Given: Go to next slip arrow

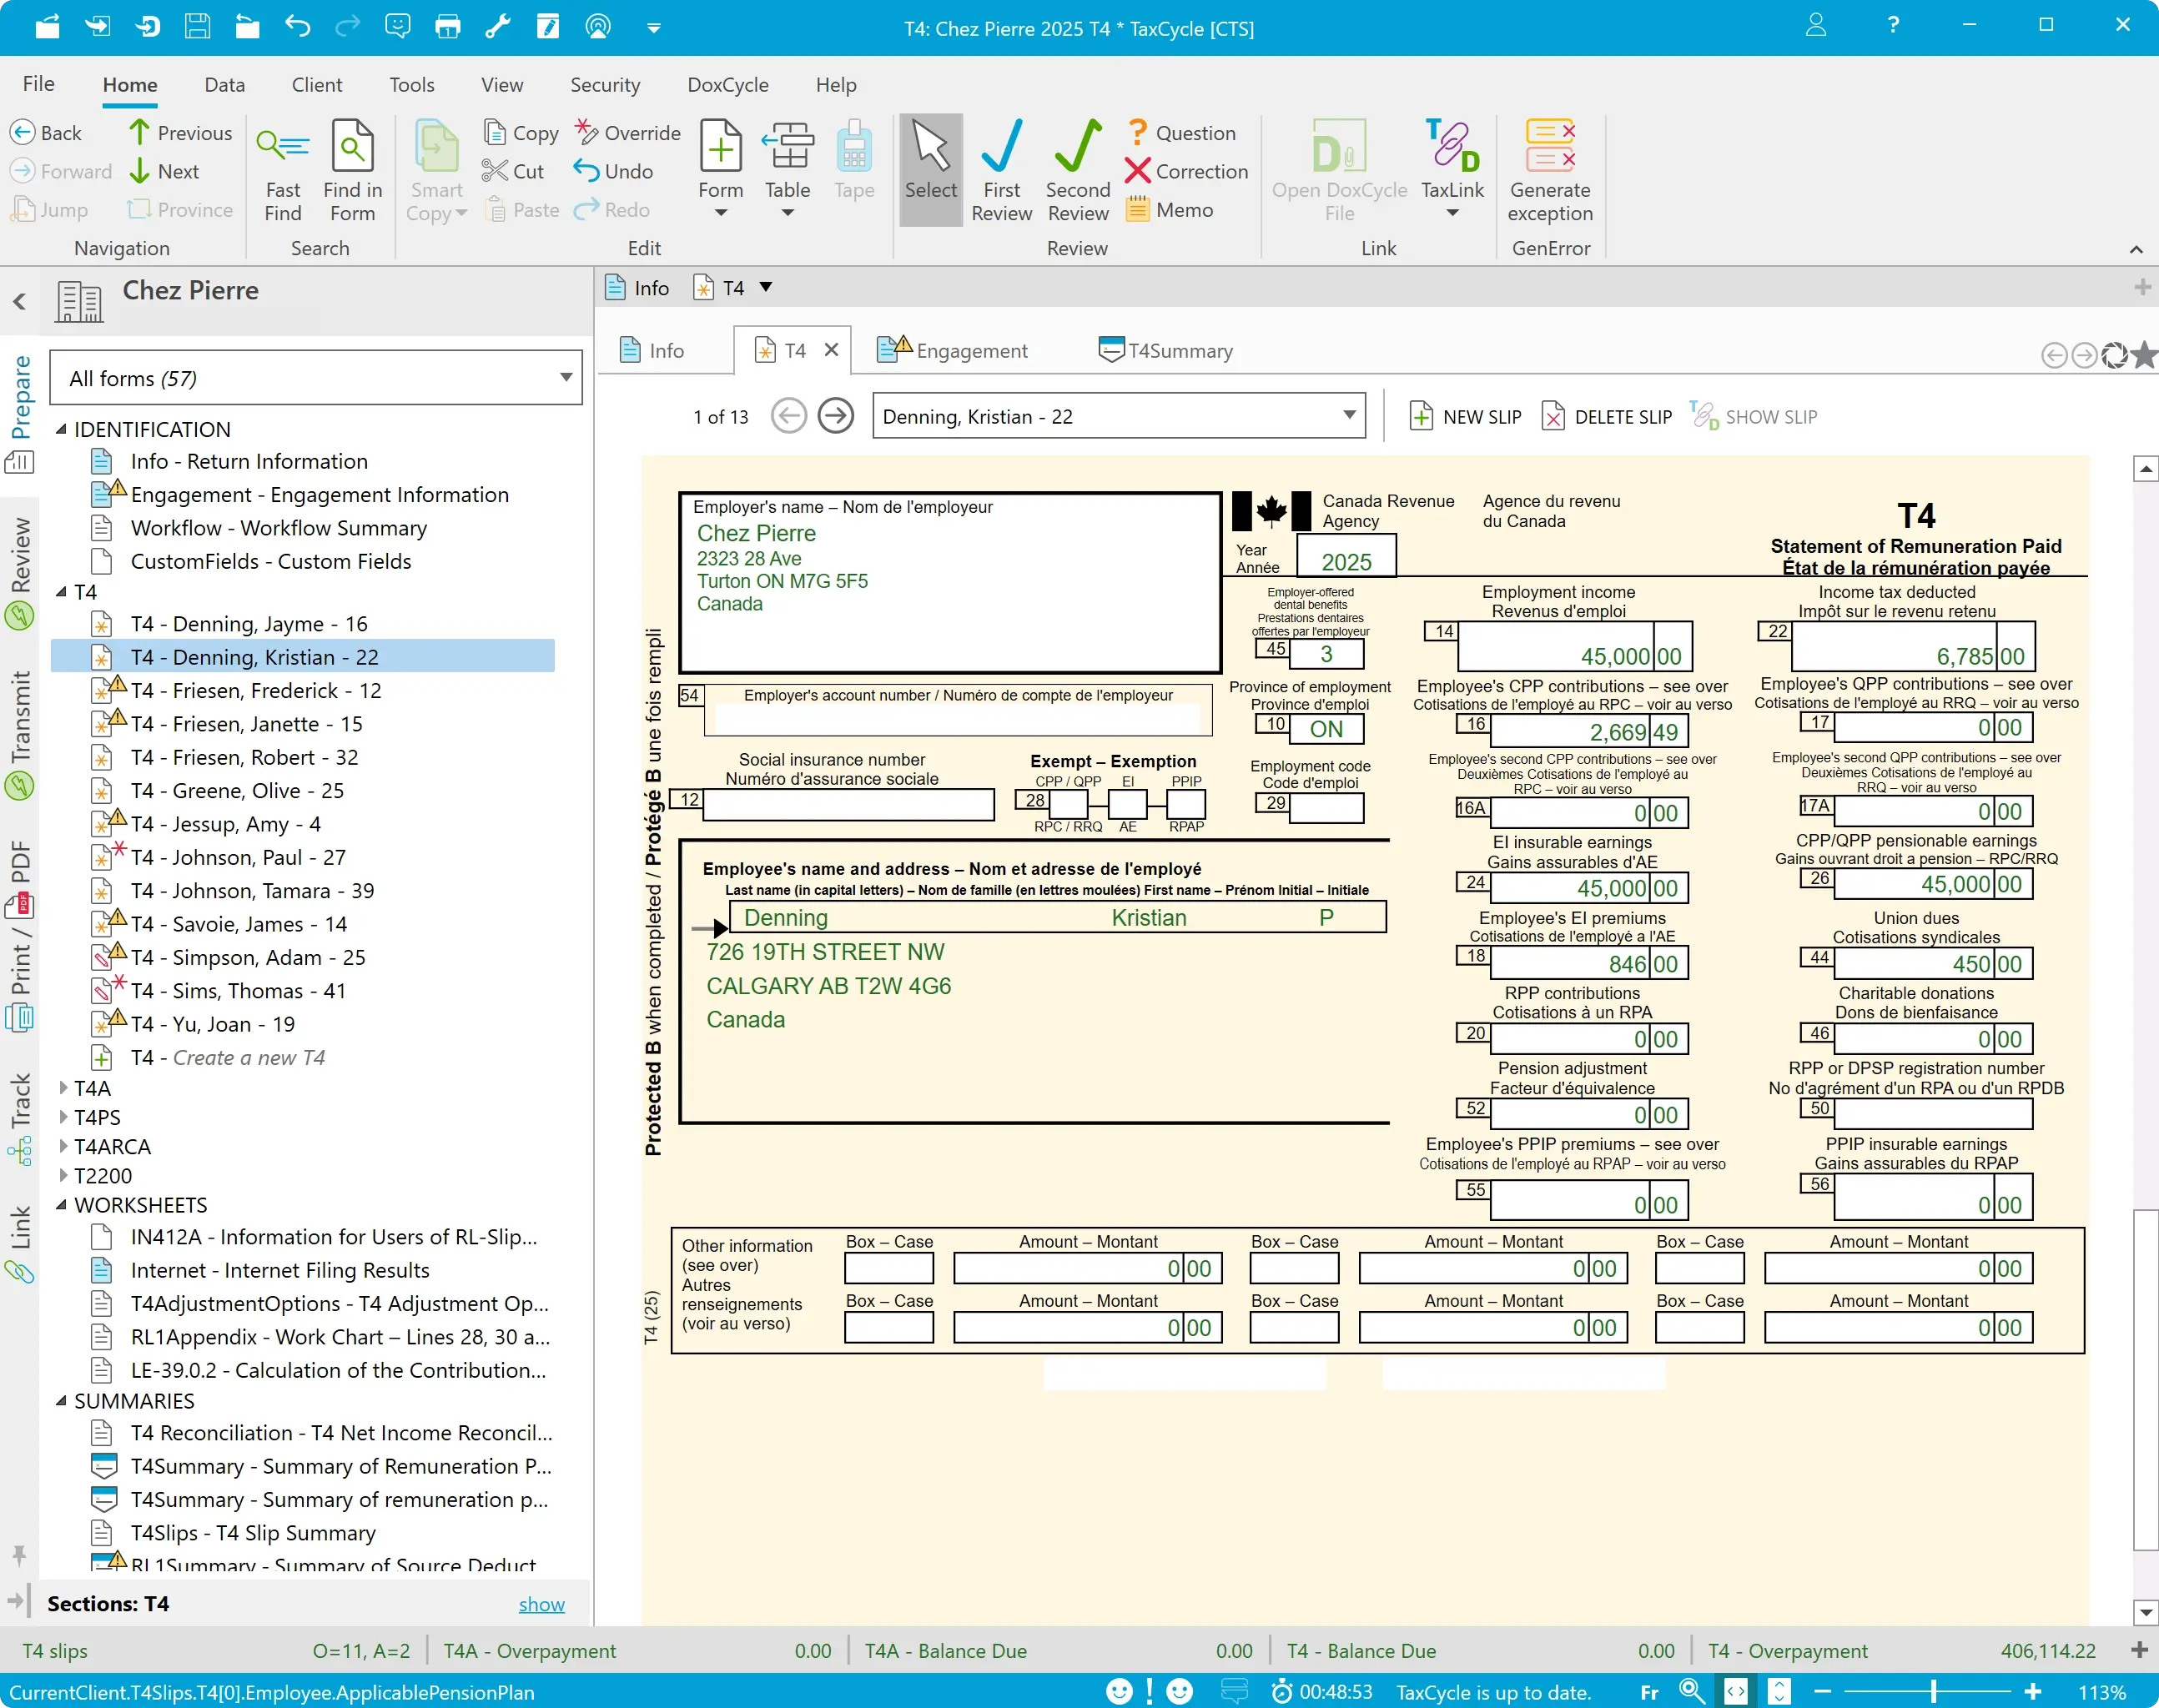Looking at the screenshot, I should (835, 416).
